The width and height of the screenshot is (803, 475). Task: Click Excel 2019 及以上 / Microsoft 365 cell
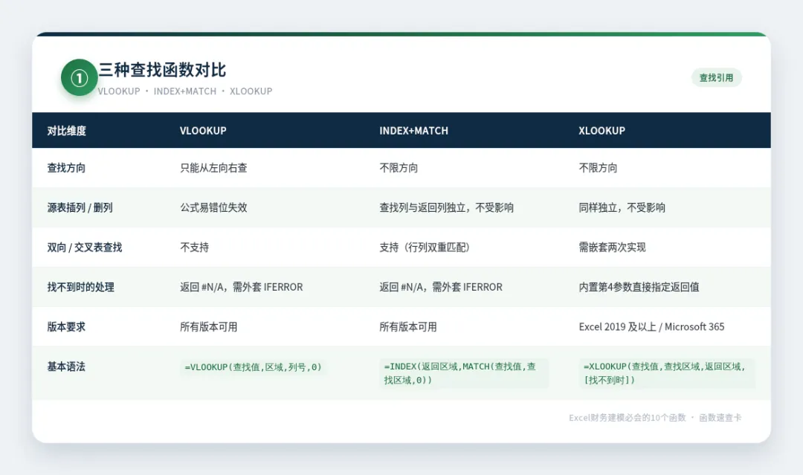[x=651, y=326]
